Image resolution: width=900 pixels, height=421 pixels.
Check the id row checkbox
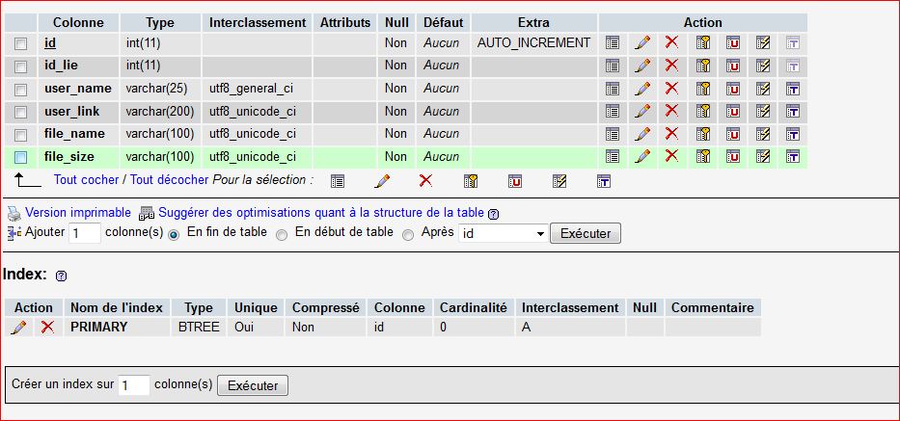coord(20,43)
